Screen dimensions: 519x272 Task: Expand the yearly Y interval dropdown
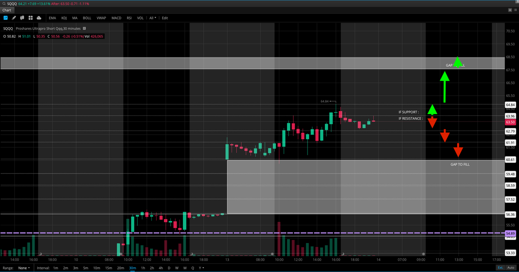[x=201, y=268]
